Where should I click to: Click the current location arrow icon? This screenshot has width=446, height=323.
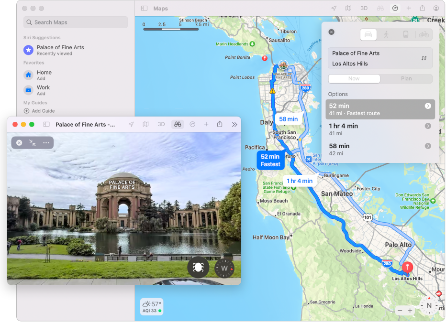[x=334, y=8]
